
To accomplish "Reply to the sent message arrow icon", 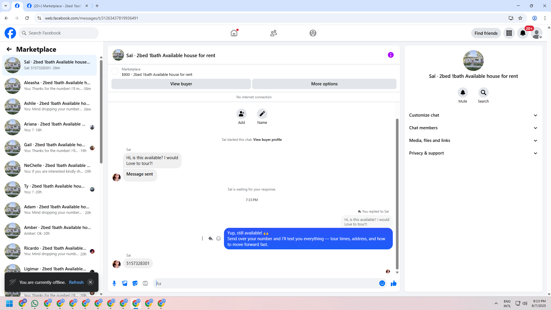I will (210, 238).
